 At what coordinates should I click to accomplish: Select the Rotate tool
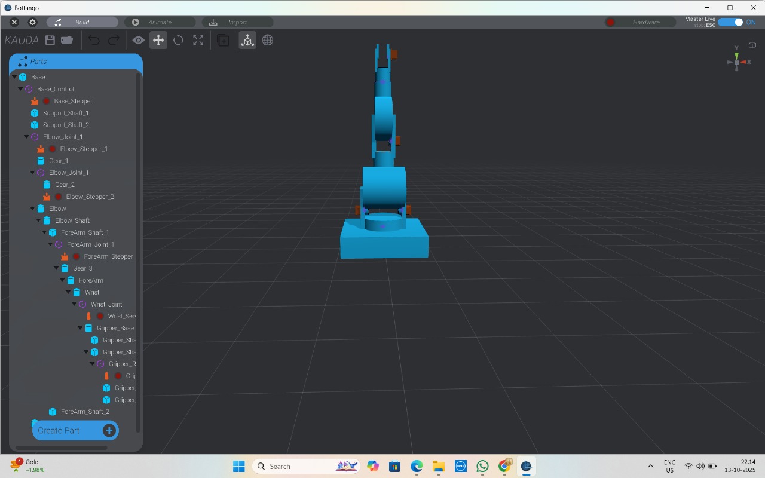pos(178,40)
